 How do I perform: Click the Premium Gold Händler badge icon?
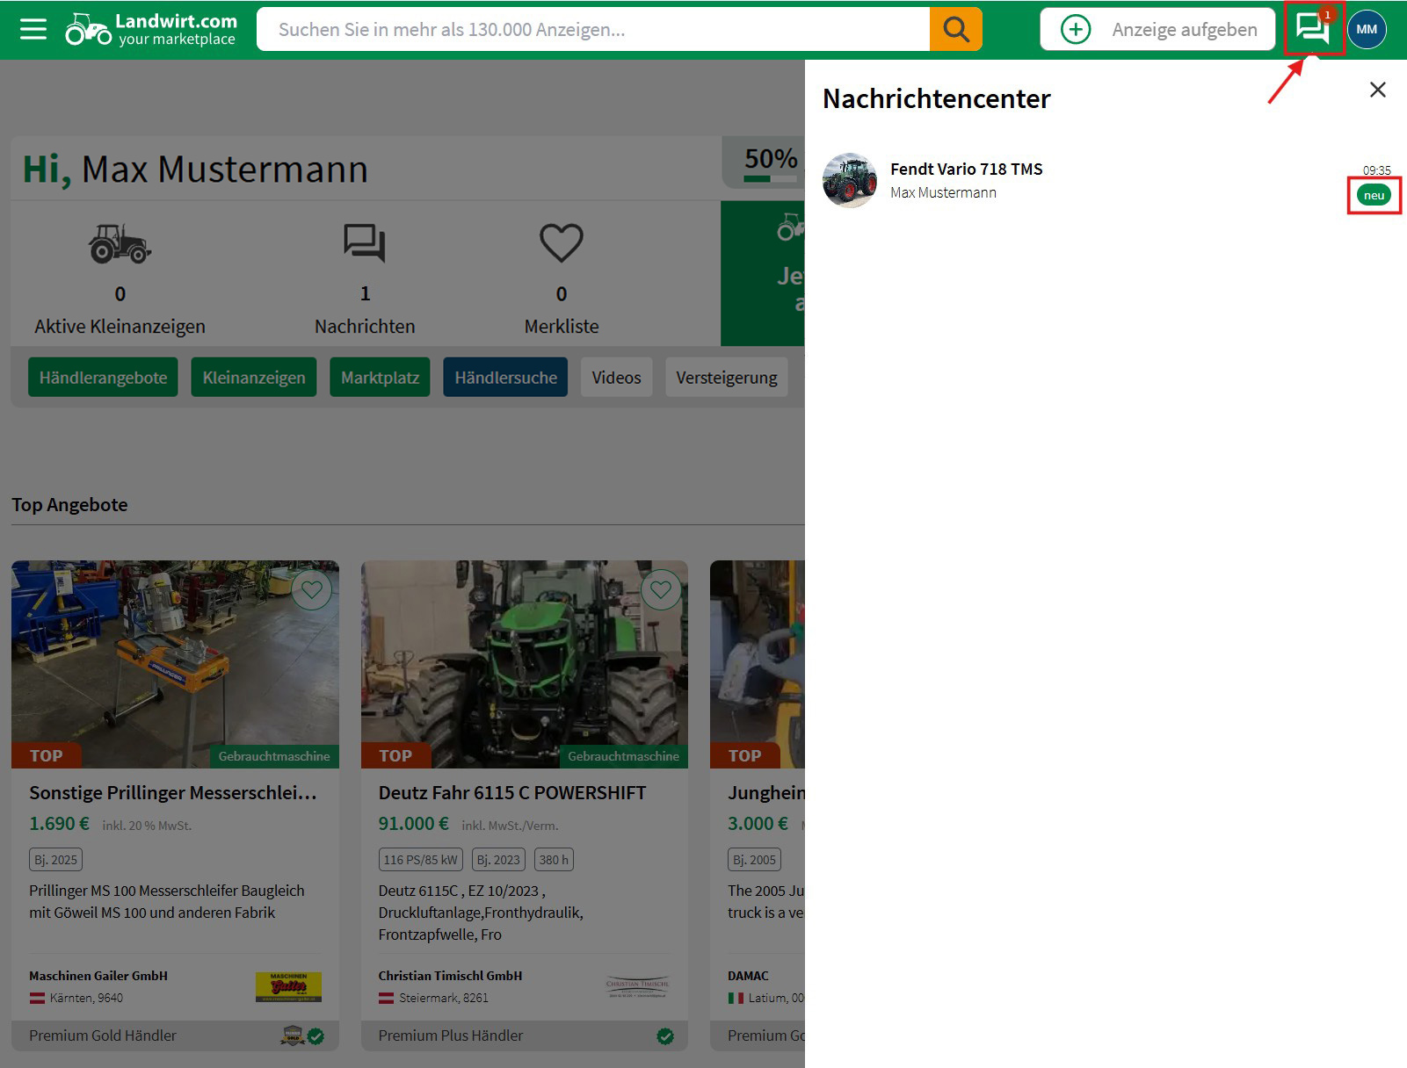pos(293,1035)
